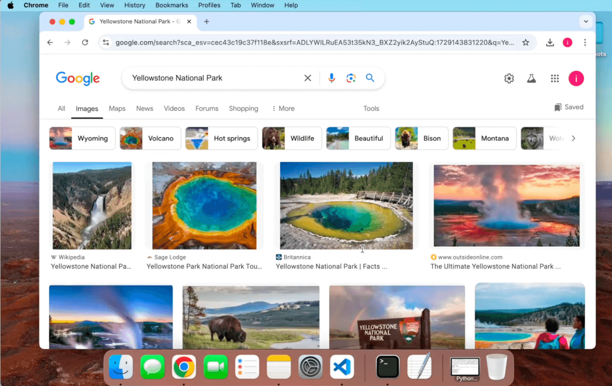Open Search Labs flask icon

[x=531, y=78]
